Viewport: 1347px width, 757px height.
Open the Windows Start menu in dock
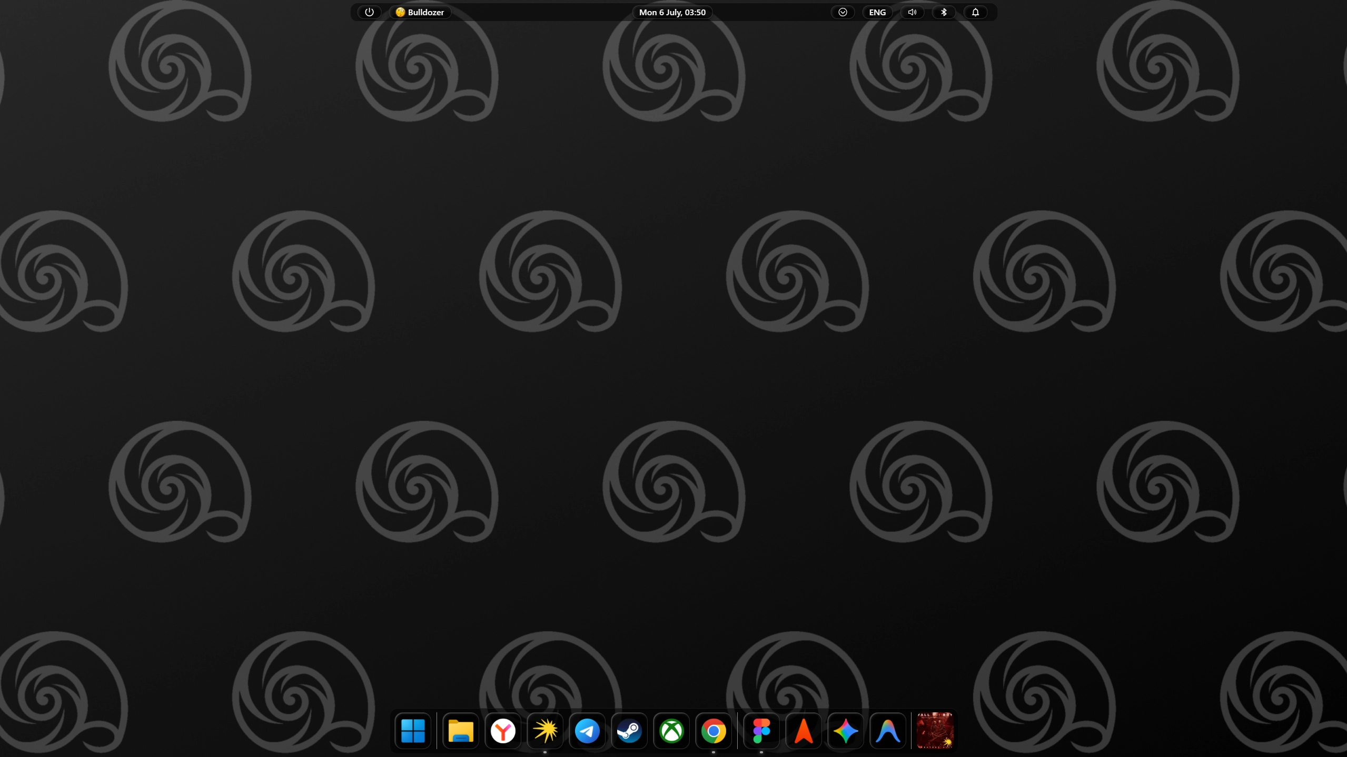[x=413, y=731]
